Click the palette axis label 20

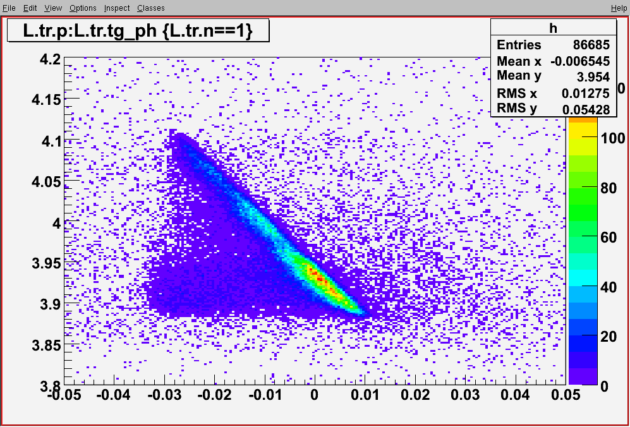coord(609,337)
